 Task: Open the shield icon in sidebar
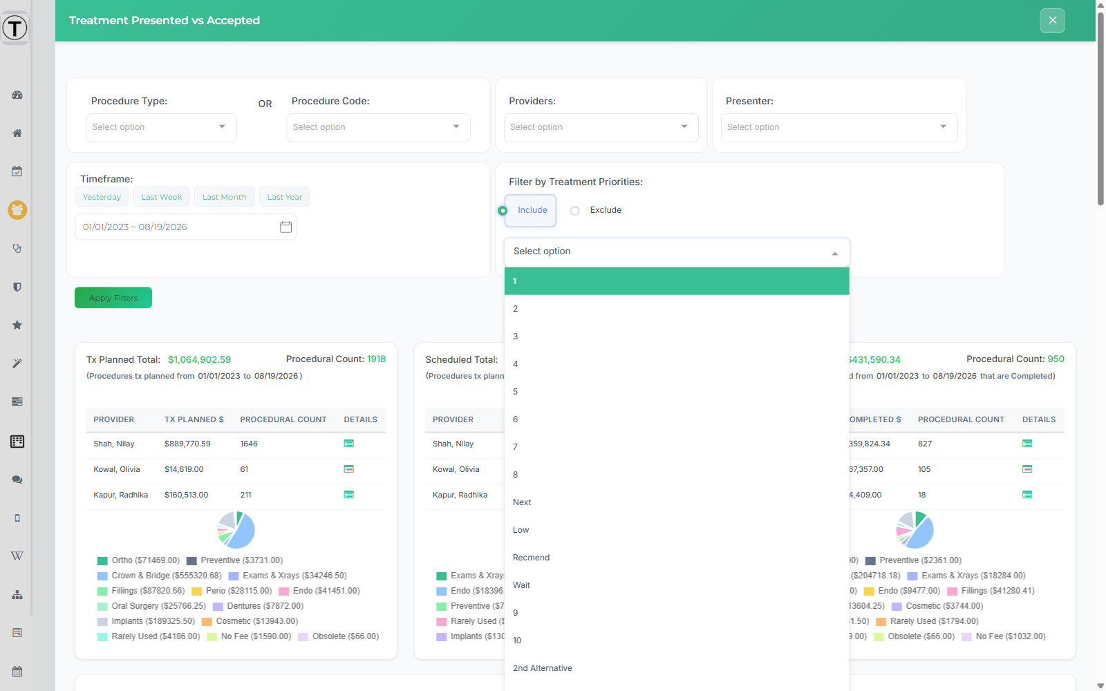[17, 287]
